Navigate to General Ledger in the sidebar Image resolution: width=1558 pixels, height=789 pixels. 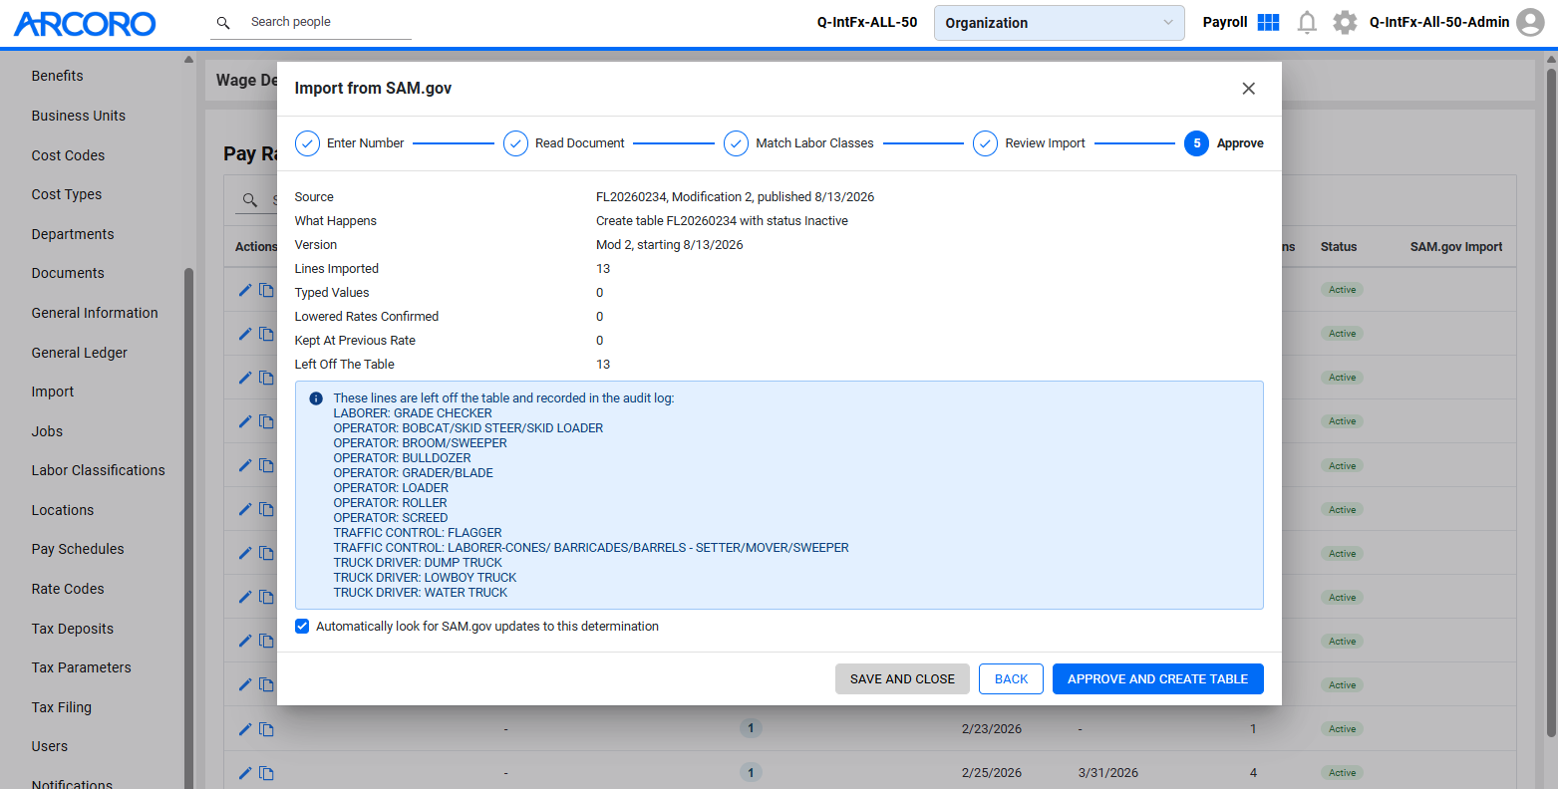click(x=80, y=353)
